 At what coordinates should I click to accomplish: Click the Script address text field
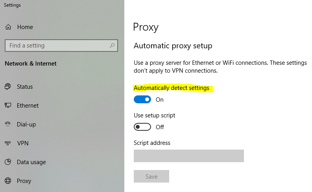pos(188,156)
